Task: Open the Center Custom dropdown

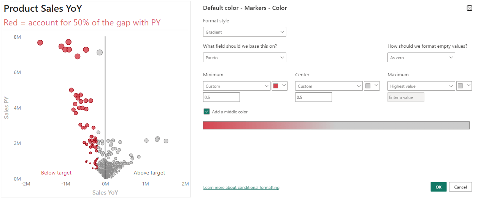Action: [329, 86]
